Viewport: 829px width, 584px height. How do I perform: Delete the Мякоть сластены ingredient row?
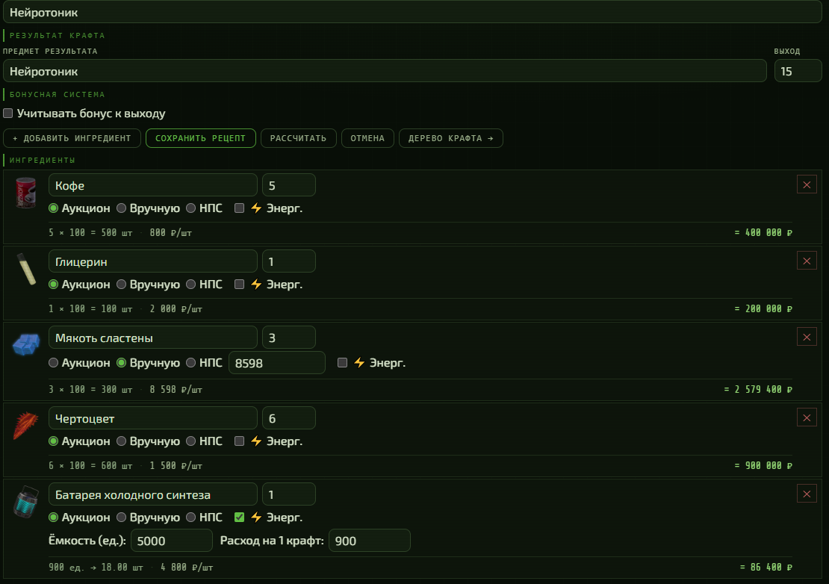[x=807, y=338]
